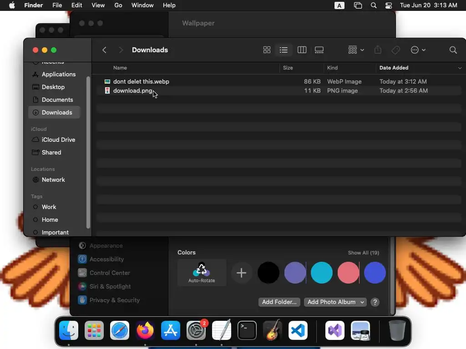Launch Safari from the Dock

point(120,330)
